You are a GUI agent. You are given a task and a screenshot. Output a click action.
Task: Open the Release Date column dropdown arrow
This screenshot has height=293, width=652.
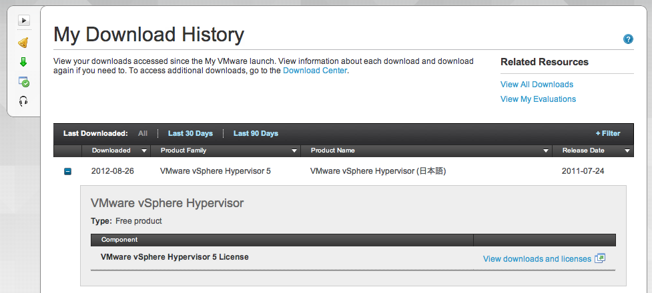(x=627, y=150)
